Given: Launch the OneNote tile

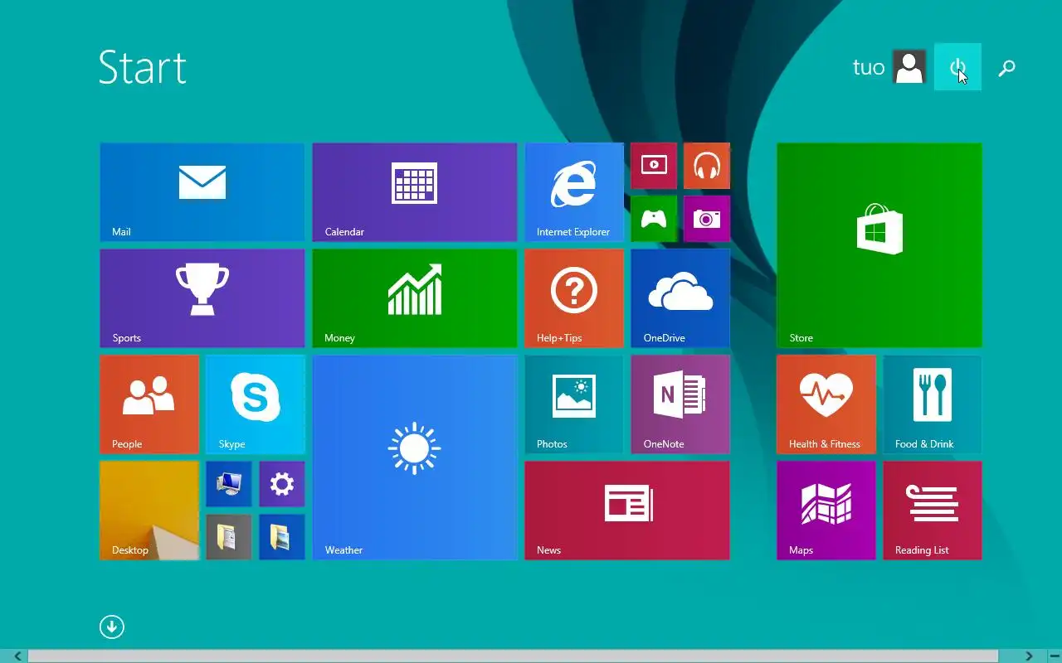Looking at the screenshot, I should (x=680, y=404).
